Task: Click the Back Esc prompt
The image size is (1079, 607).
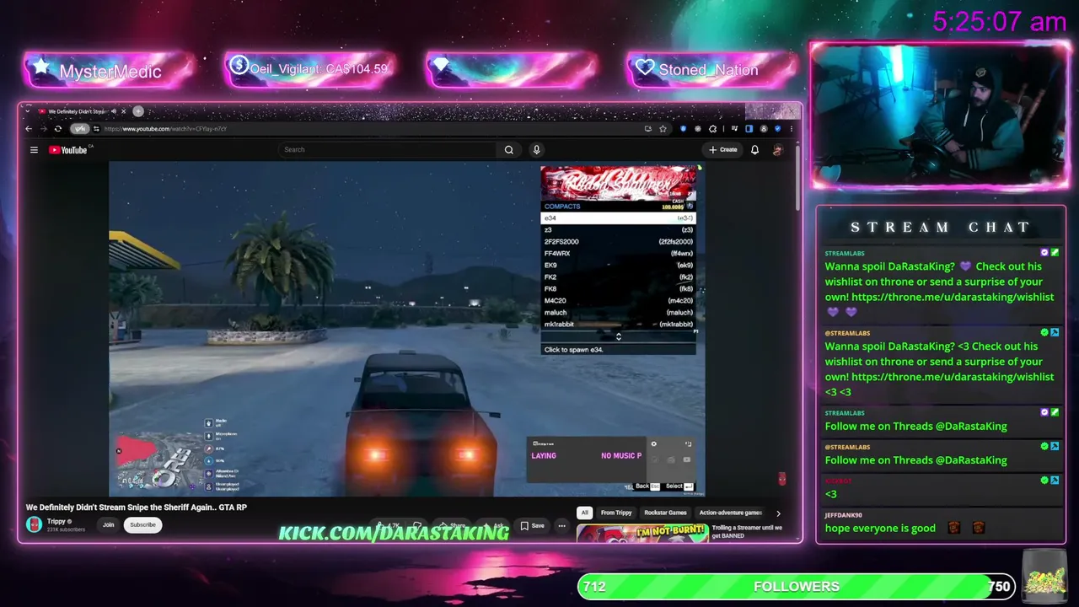Action: [647, 486]
